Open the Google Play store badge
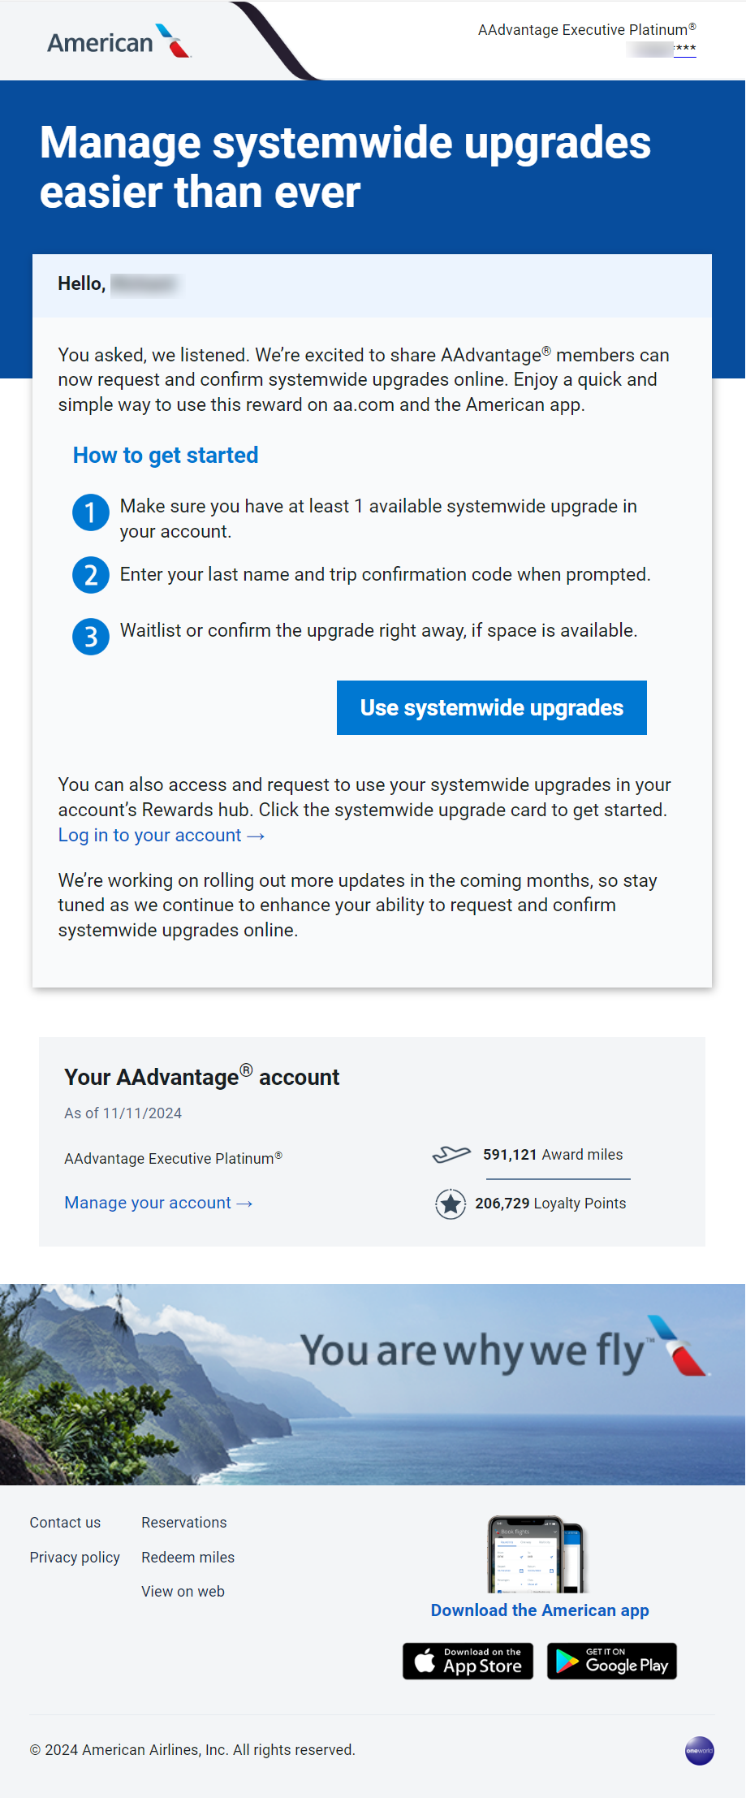Image resolution: width=746 pixels, height=1798 pixels. [x=612, y=1661]
